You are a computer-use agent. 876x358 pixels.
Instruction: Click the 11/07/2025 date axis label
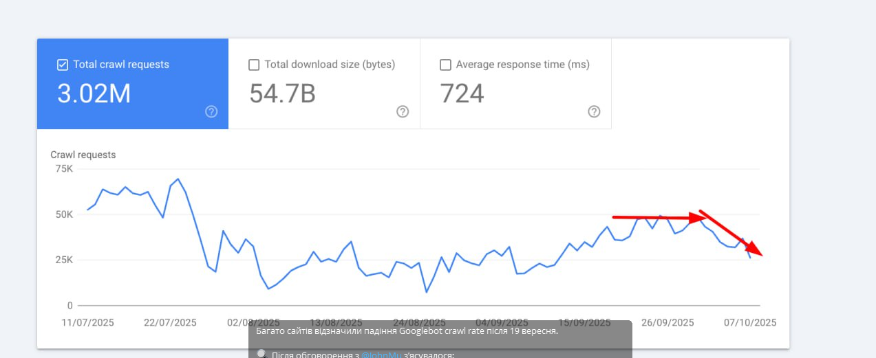tap(87, 322)
